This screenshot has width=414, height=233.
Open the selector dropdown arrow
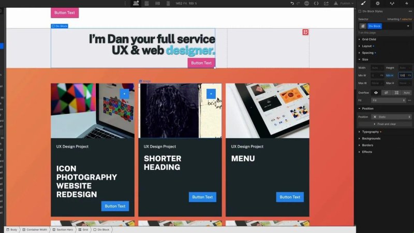[x=408, y=26]
